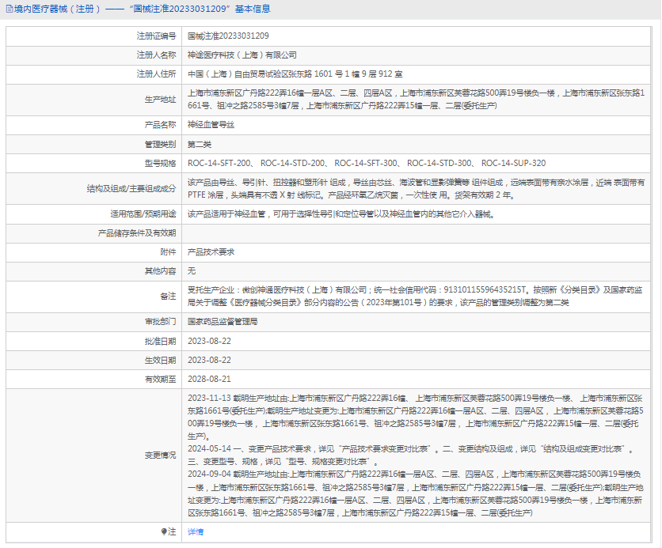Click the 2024-09-04 change record entry
Image resolution: width=662 pixels, height=548 pixels.
[x=416, y=493]
